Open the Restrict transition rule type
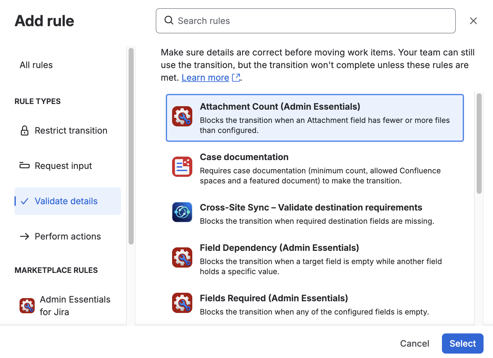 click(68, 130)
